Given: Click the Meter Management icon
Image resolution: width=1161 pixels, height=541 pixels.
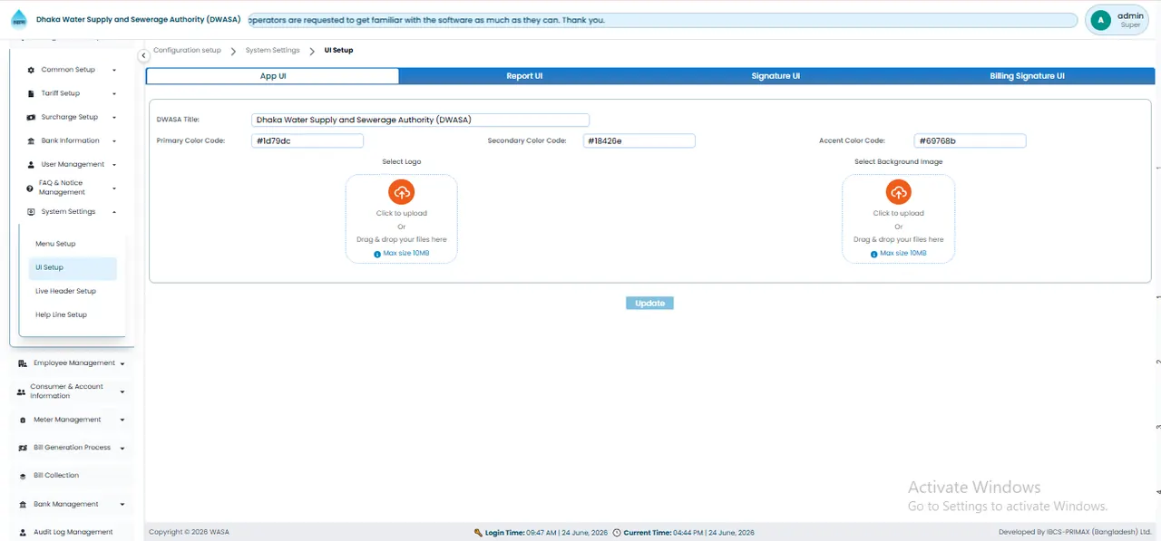Looking at the screenshot, I should tap(23, 420).
